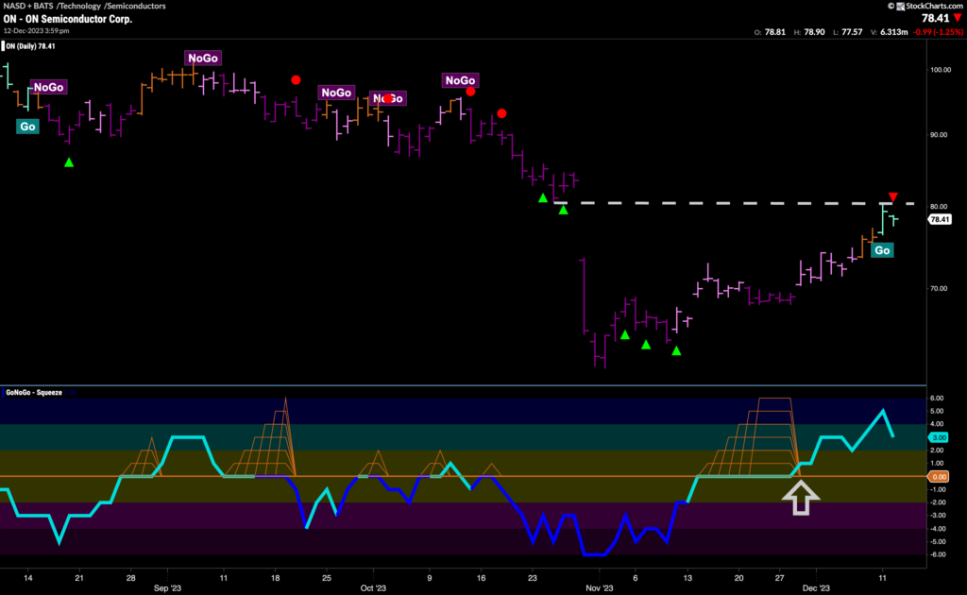This screenshot has height=595, width=967.
Task: Click the rightmost green triangle in November lows
Action: pos(676,351)
